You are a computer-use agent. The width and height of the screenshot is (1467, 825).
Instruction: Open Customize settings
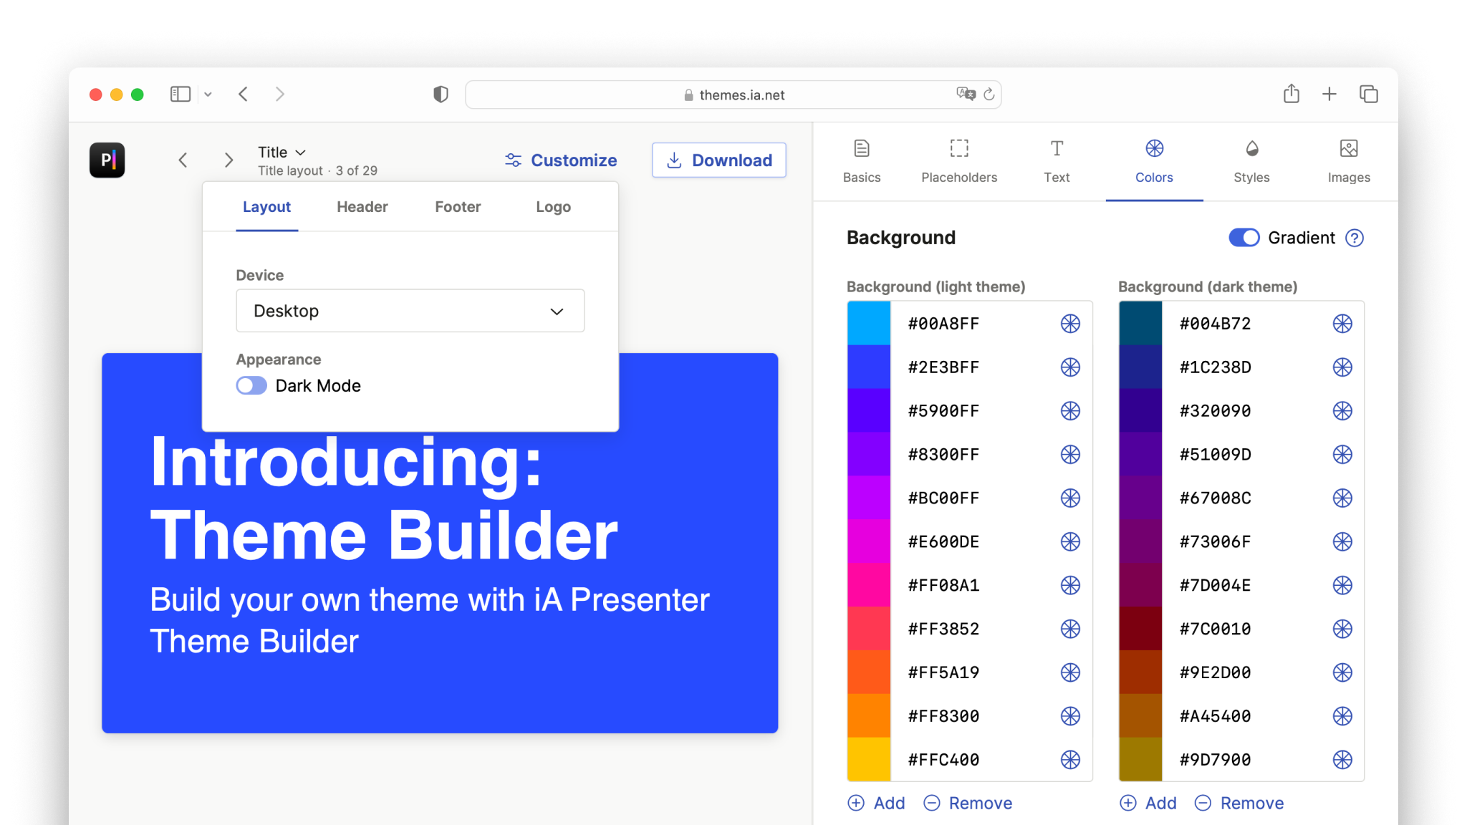[x=561, y=160]
